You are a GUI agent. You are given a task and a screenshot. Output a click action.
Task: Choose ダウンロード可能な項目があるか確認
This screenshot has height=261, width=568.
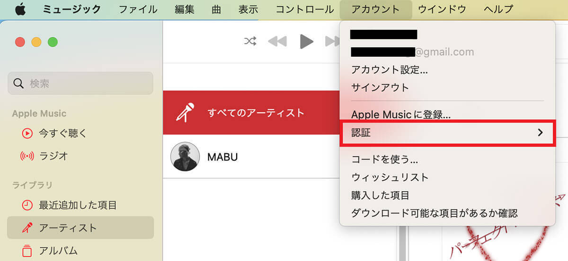pyautogui.click(x=435, y=213)
